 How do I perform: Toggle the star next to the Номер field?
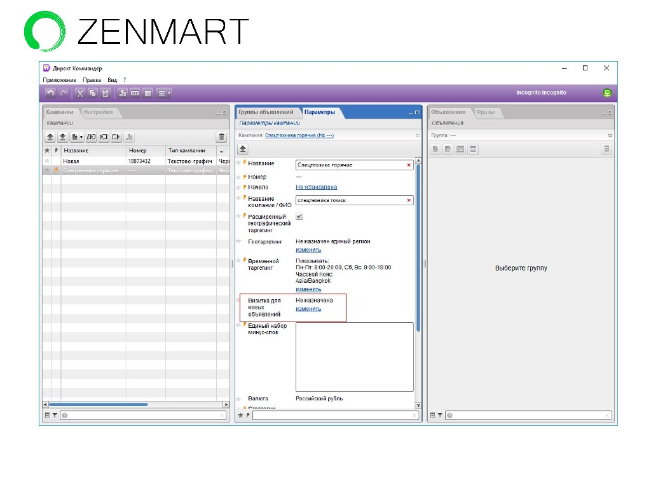(x=238, y=177)
